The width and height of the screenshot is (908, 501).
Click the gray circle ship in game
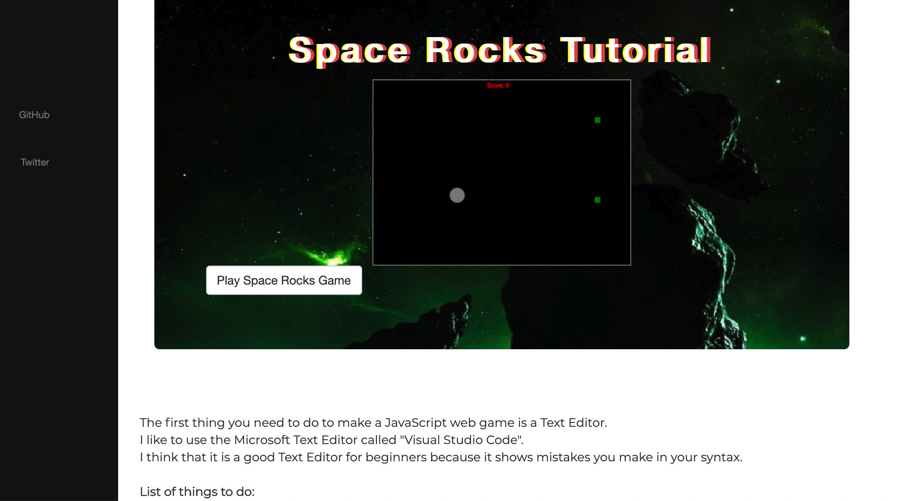click(x=457, y=195)
